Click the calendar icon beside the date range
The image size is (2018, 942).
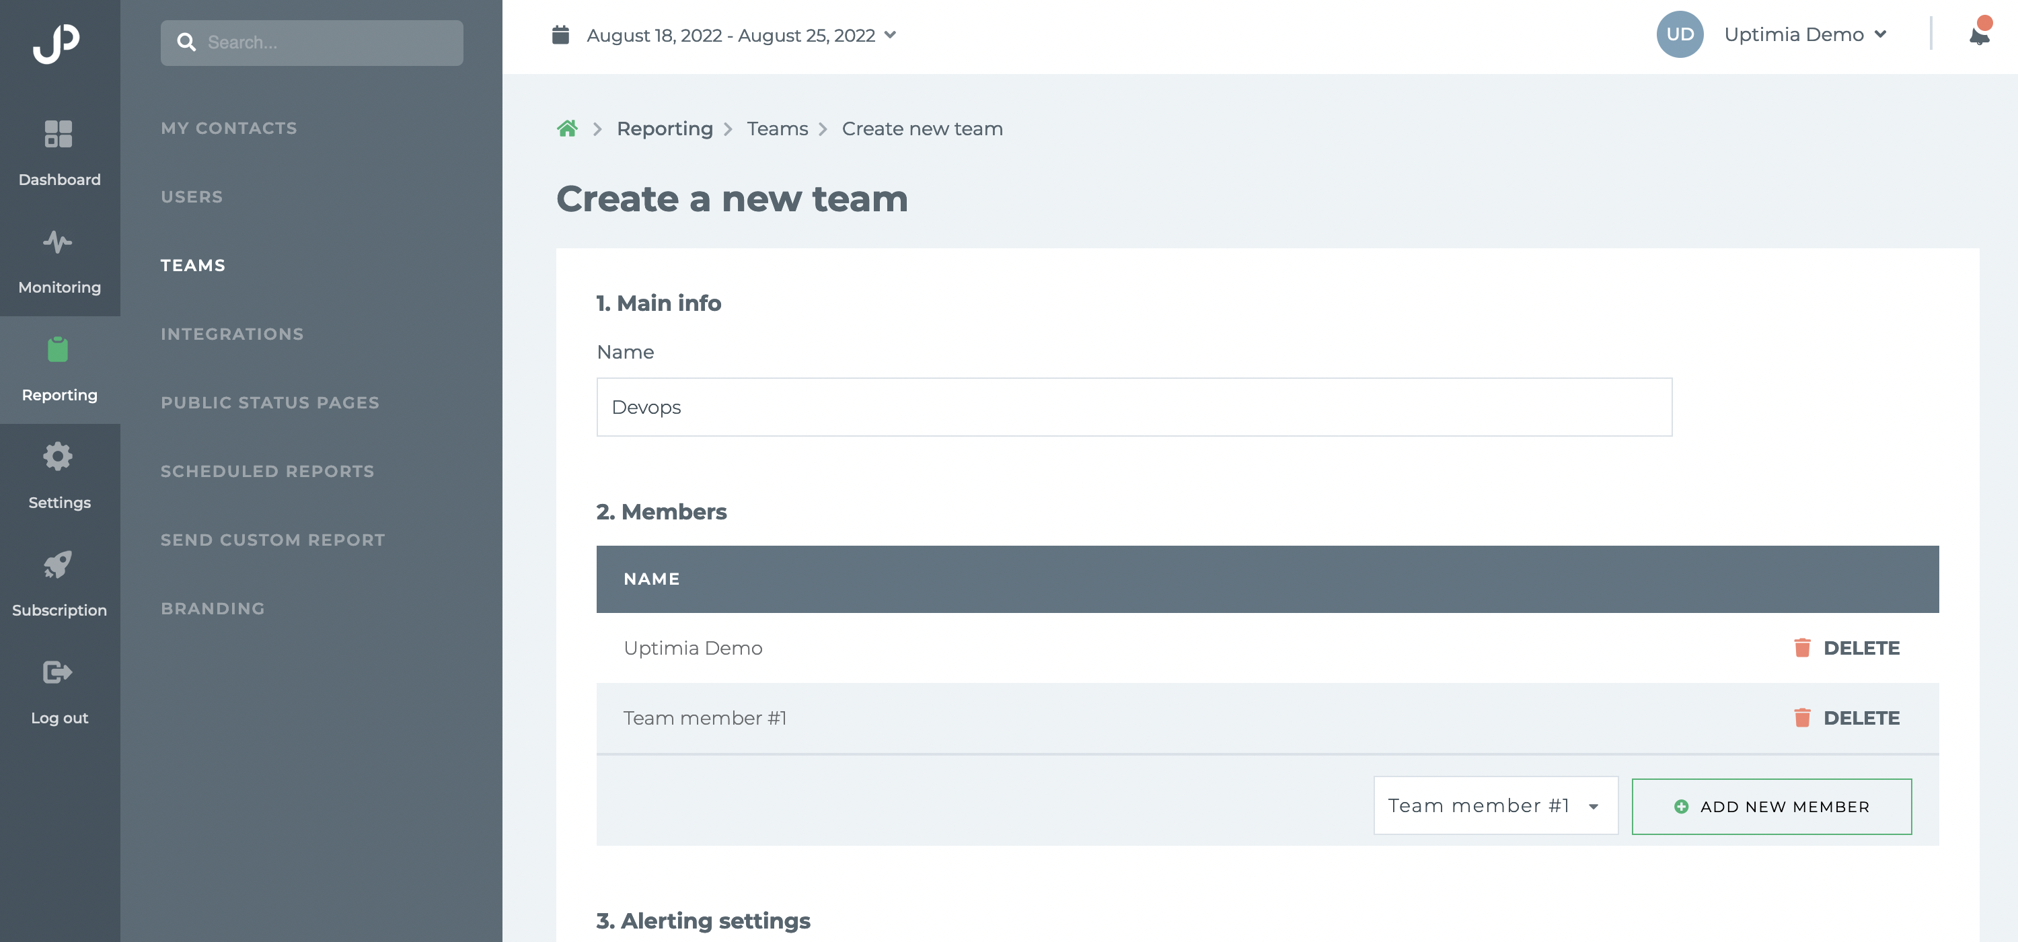(x=560, y=35)
